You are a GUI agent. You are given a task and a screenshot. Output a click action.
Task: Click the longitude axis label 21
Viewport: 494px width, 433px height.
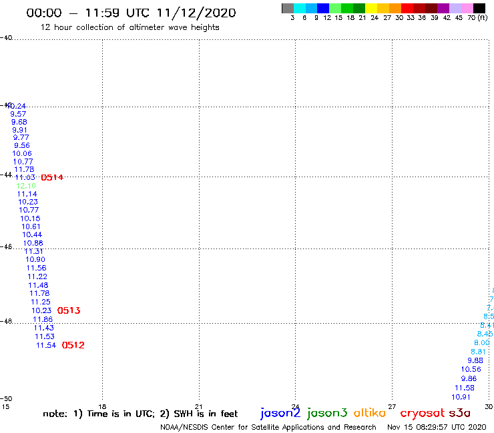[x=198, y=406]
